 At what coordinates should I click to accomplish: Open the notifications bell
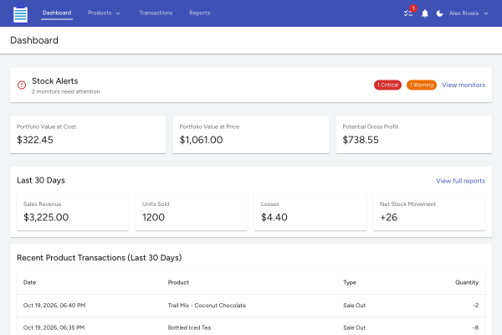425,13
